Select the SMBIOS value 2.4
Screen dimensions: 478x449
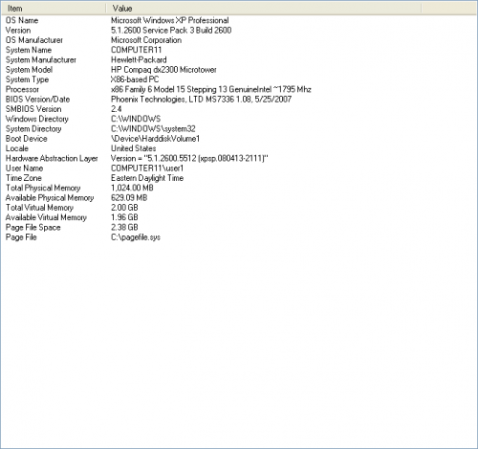pos(117,109)
